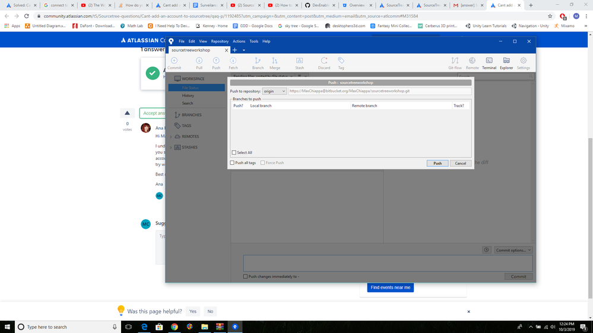Add a new Sourcetree tab
The height and width of the screenshot is (333, 593).
[x=234, y=50]
